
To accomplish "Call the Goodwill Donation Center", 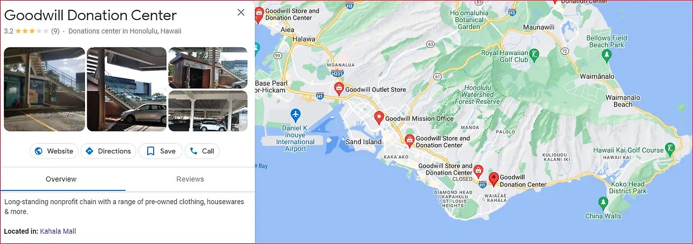I will coord(202,151).
